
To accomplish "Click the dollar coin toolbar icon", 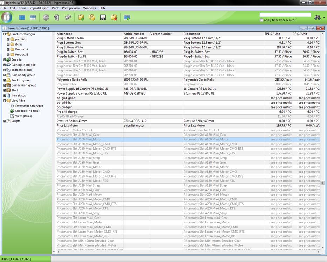I will click(46, 18).
